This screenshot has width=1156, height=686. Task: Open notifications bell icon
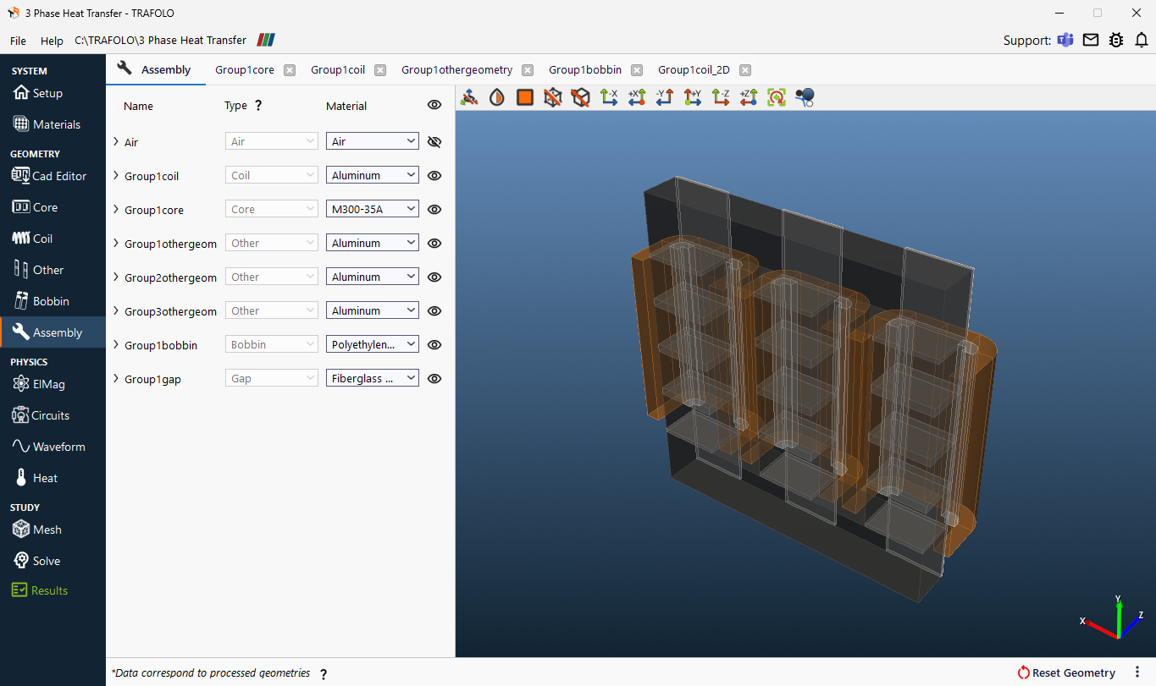[1142, 40]
